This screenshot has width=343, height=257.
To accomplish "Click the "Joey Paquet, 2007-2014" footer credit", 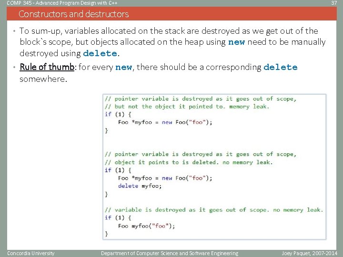I will coord(309,253).
